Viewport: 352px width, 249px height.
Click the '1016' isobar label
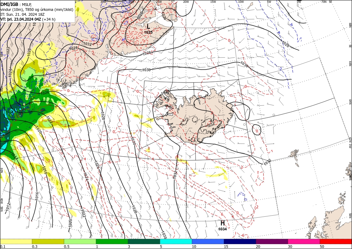37,196
